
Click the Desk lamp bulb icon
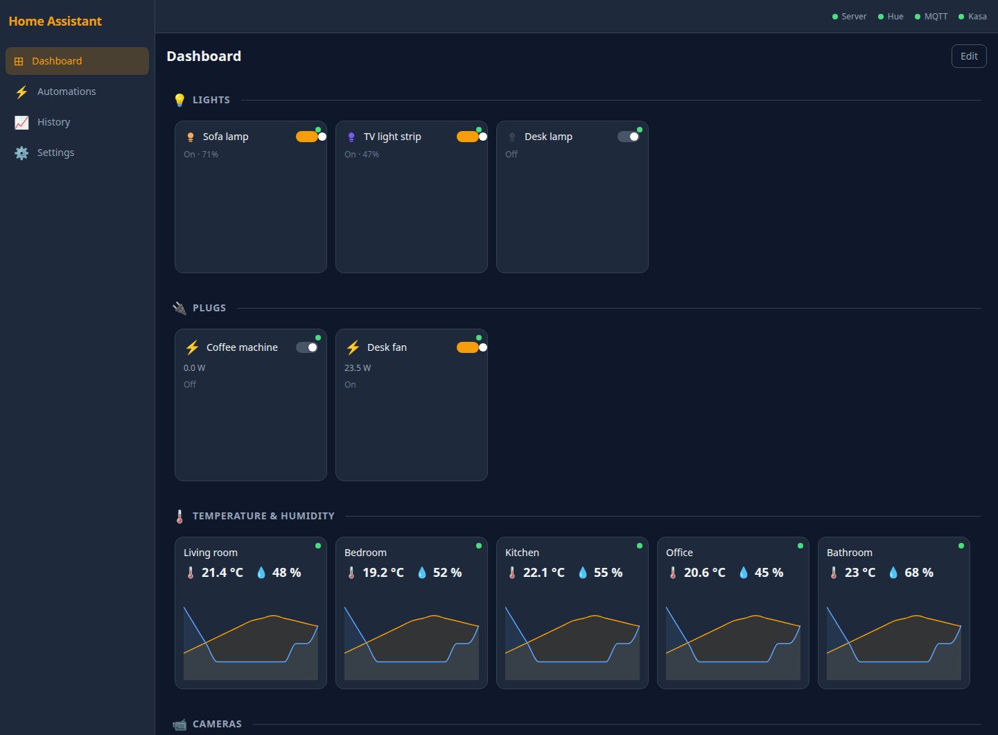512,137
